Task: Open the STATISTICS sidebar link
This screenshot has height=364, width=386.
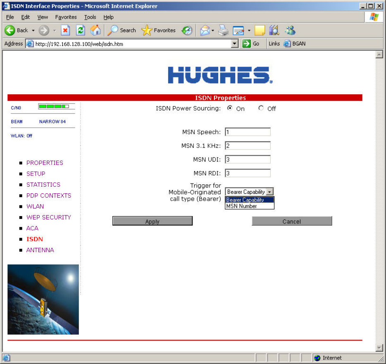Action: (x=43, y=185)
